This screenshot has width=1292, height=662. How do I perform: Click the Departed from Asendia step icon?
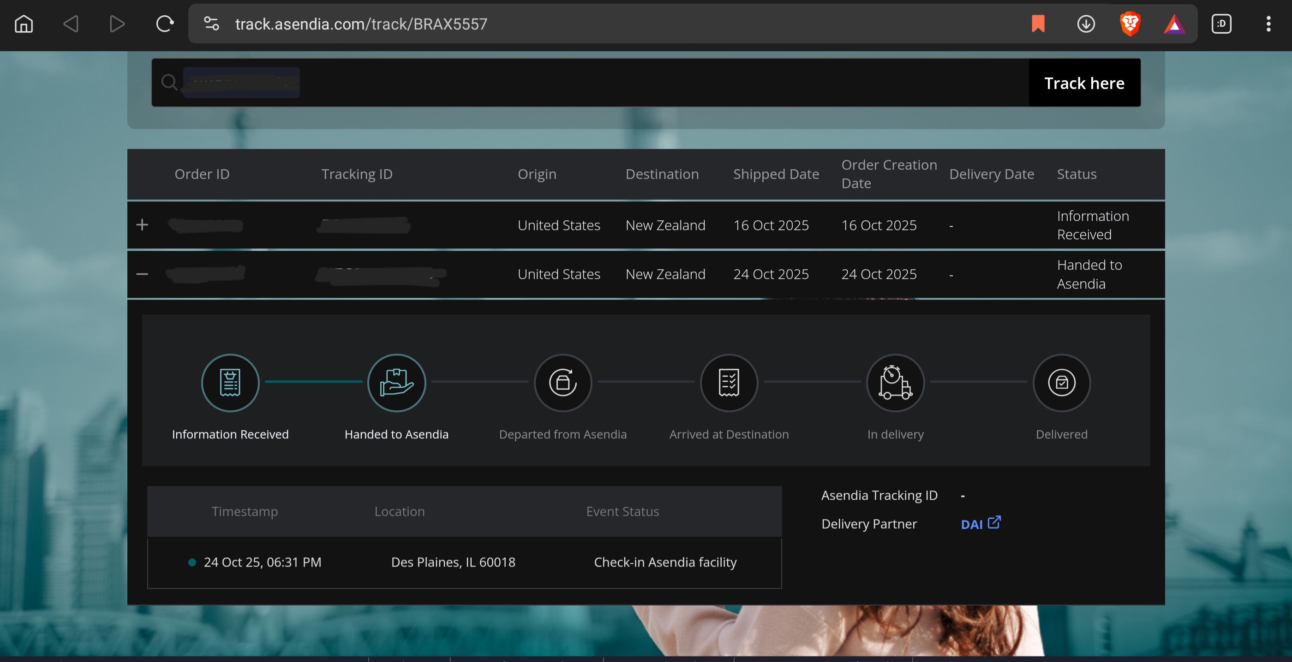point(563,383)
